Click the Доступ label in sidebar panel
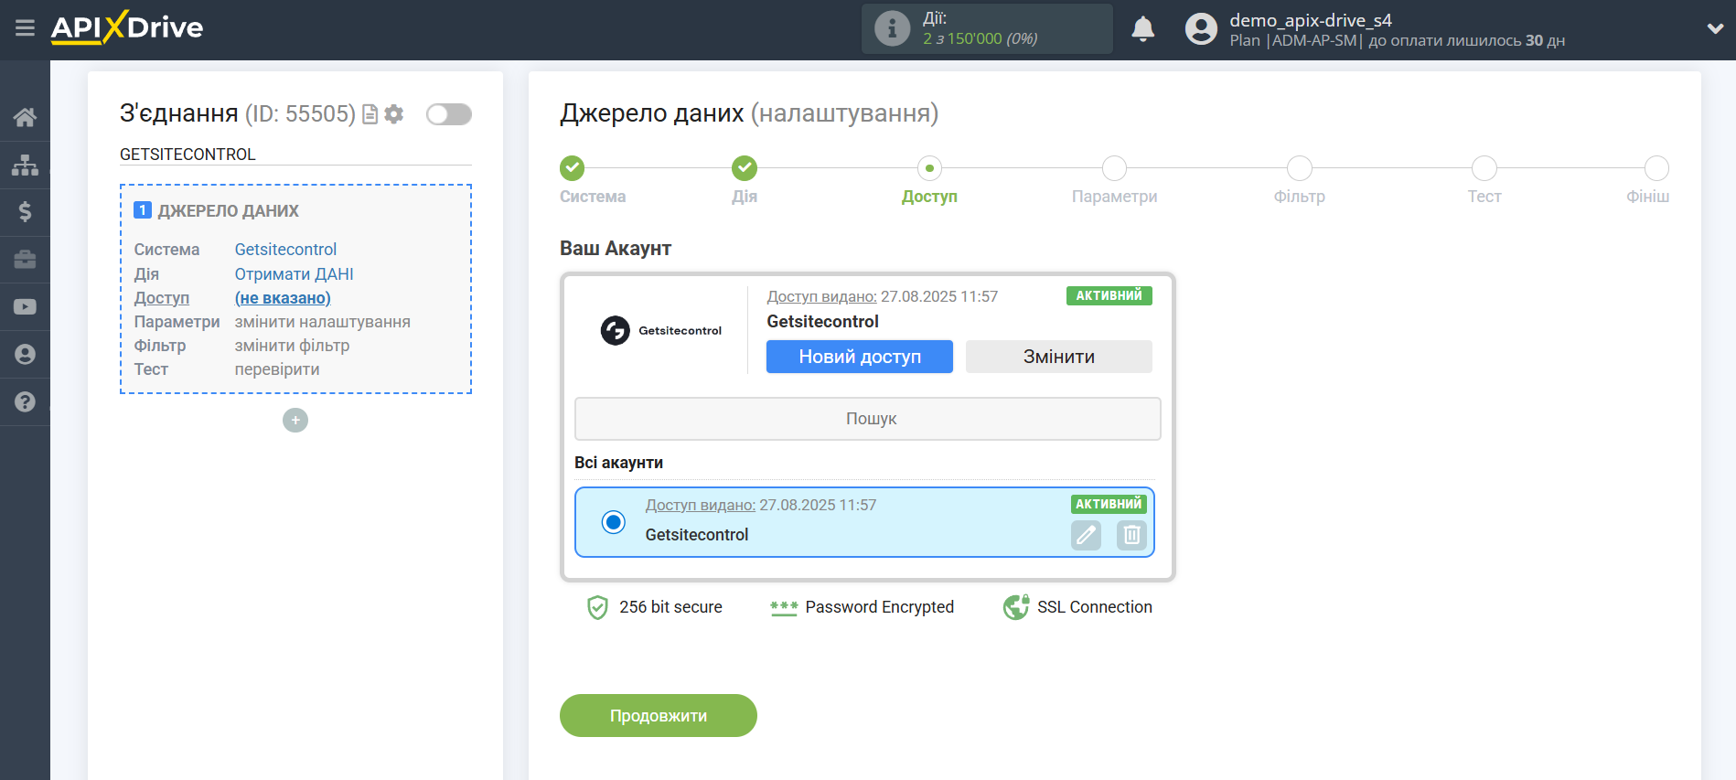Screen dimensions: 1736x780 point(161,298)
